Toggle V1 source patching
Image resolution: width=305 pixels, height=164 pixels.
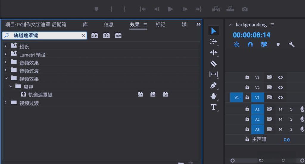pyautogui.click(x=236, y=97)
